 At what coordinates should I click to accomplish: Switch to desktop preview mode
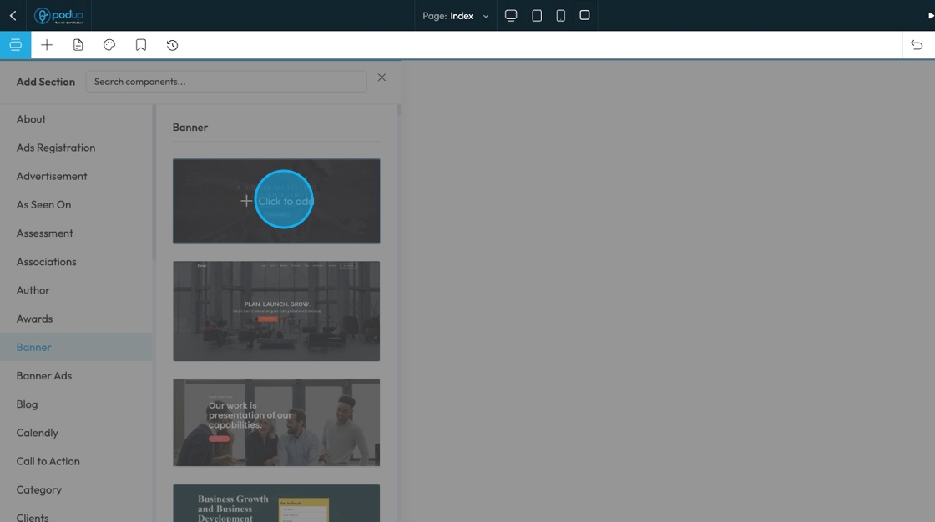pyautogui.click(x=511, y=16)
